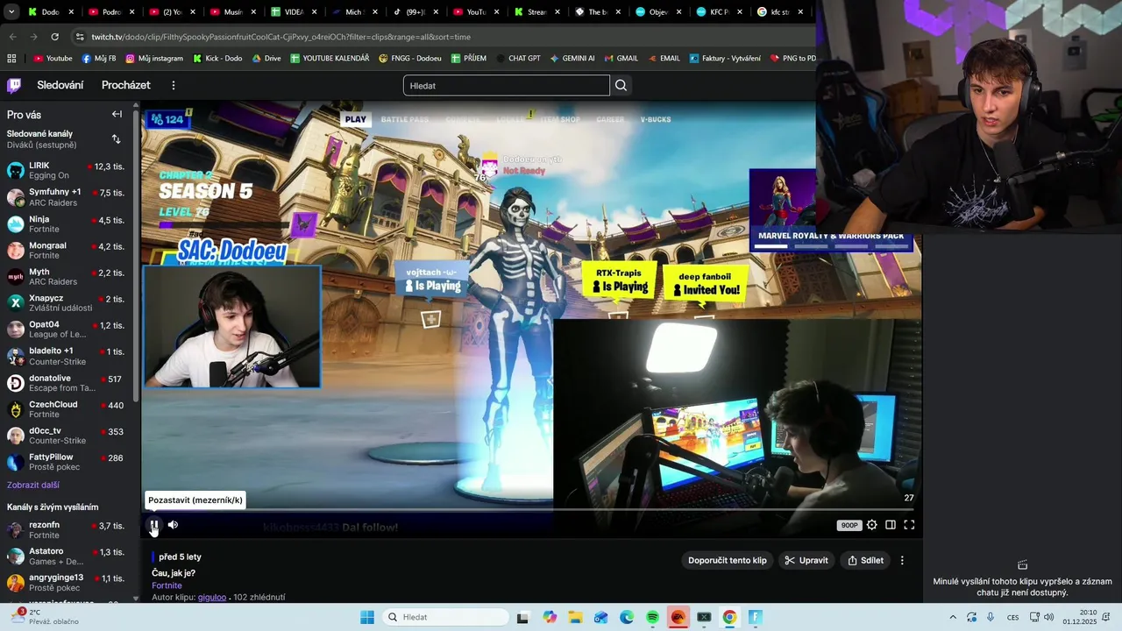1122x631 pixels.
Task: Click the Twitch logo home icon
Action: (x=14, y=85)
